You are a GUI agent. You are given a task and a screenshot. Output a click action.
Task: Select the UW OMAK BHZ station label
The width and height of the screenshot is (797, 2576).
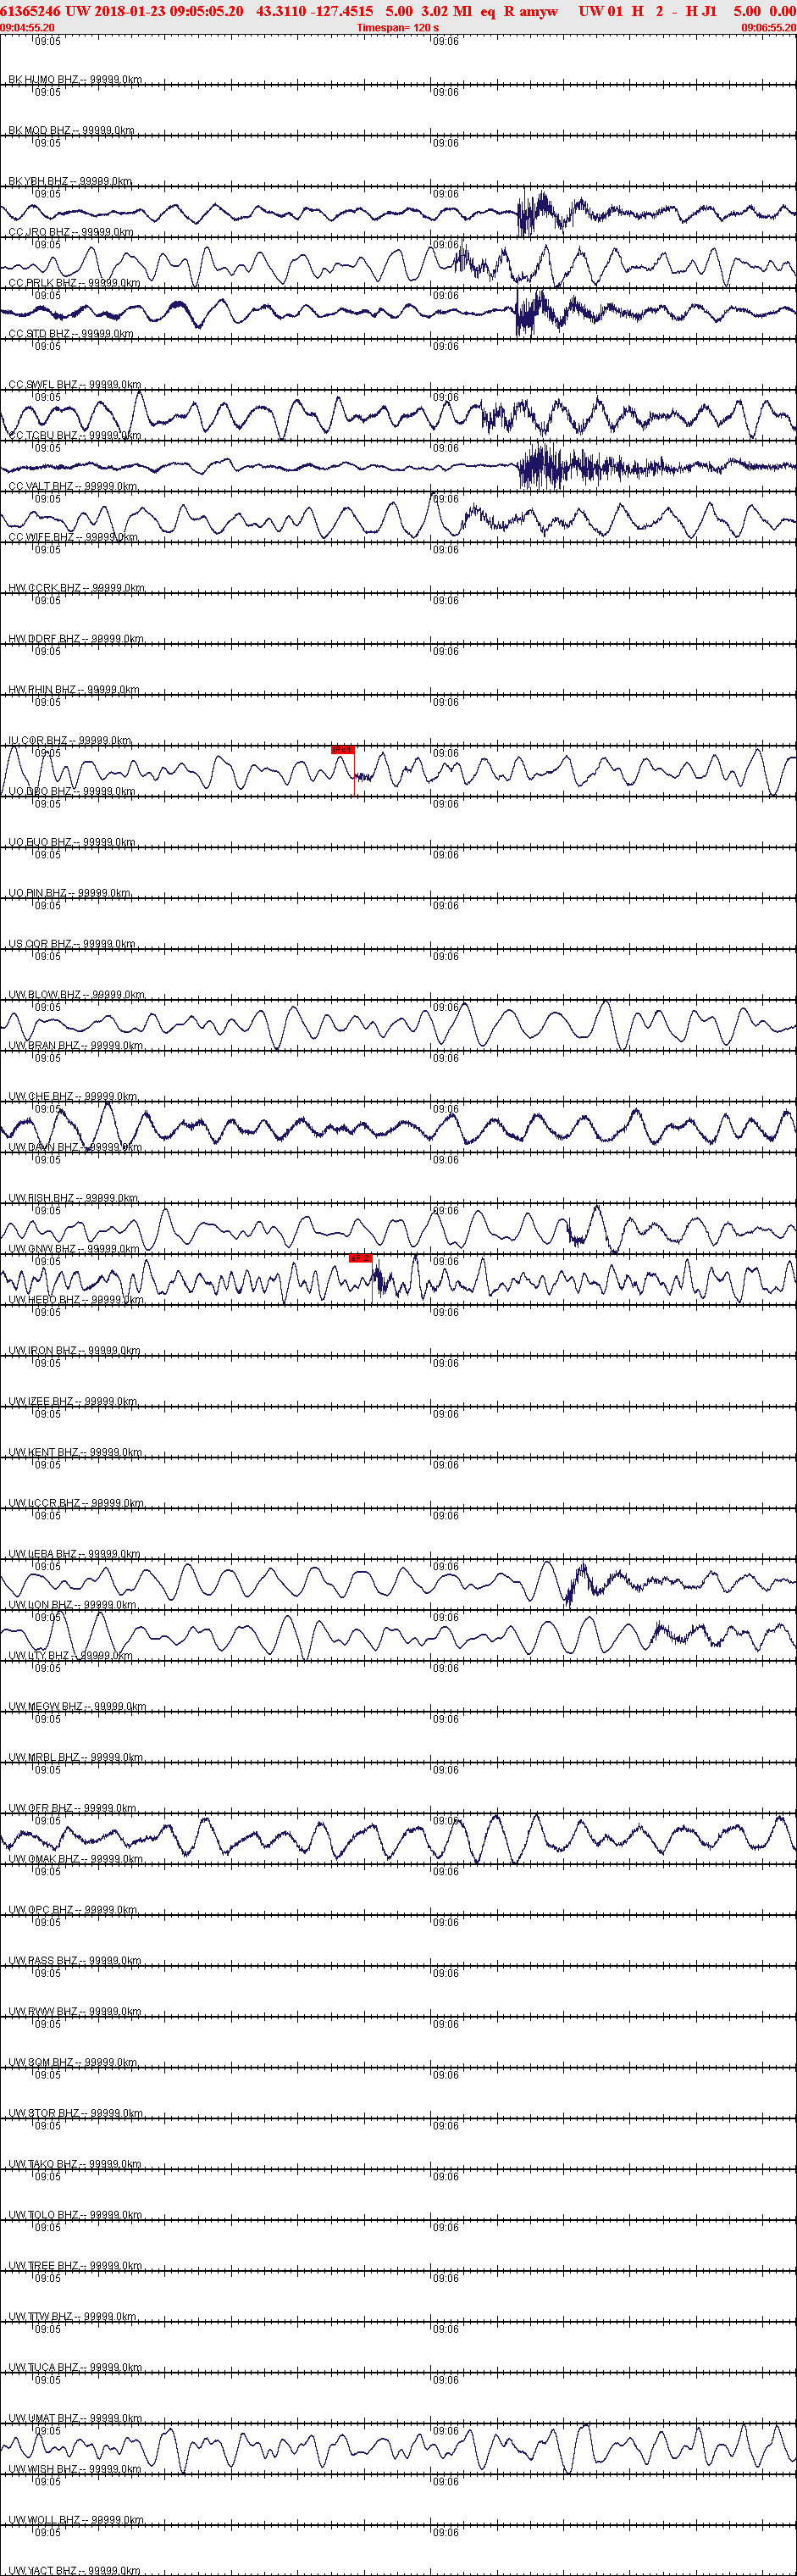[76, 1859]
